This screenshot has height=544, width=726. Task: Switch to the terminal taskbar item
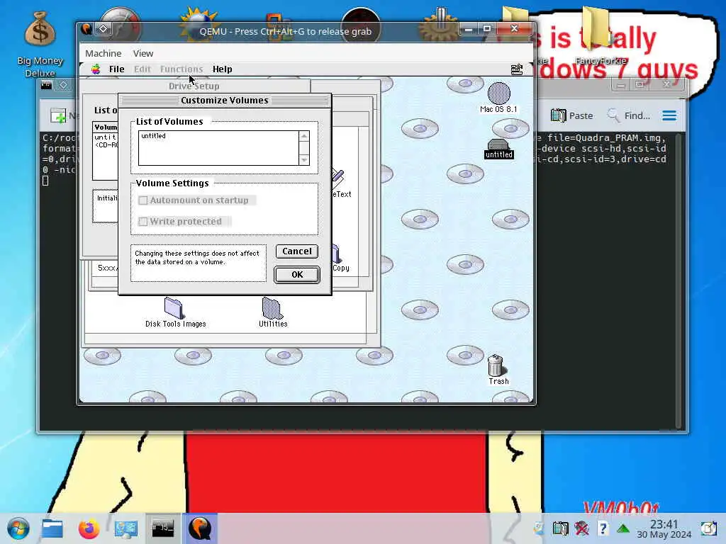click(163, 528)
